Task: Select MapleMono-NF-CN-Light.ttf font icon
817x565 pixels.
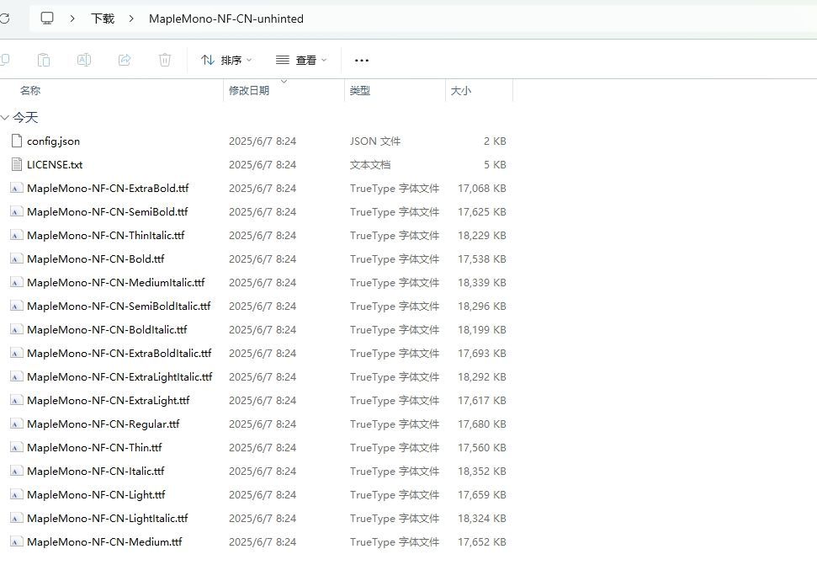Action: 17,494
